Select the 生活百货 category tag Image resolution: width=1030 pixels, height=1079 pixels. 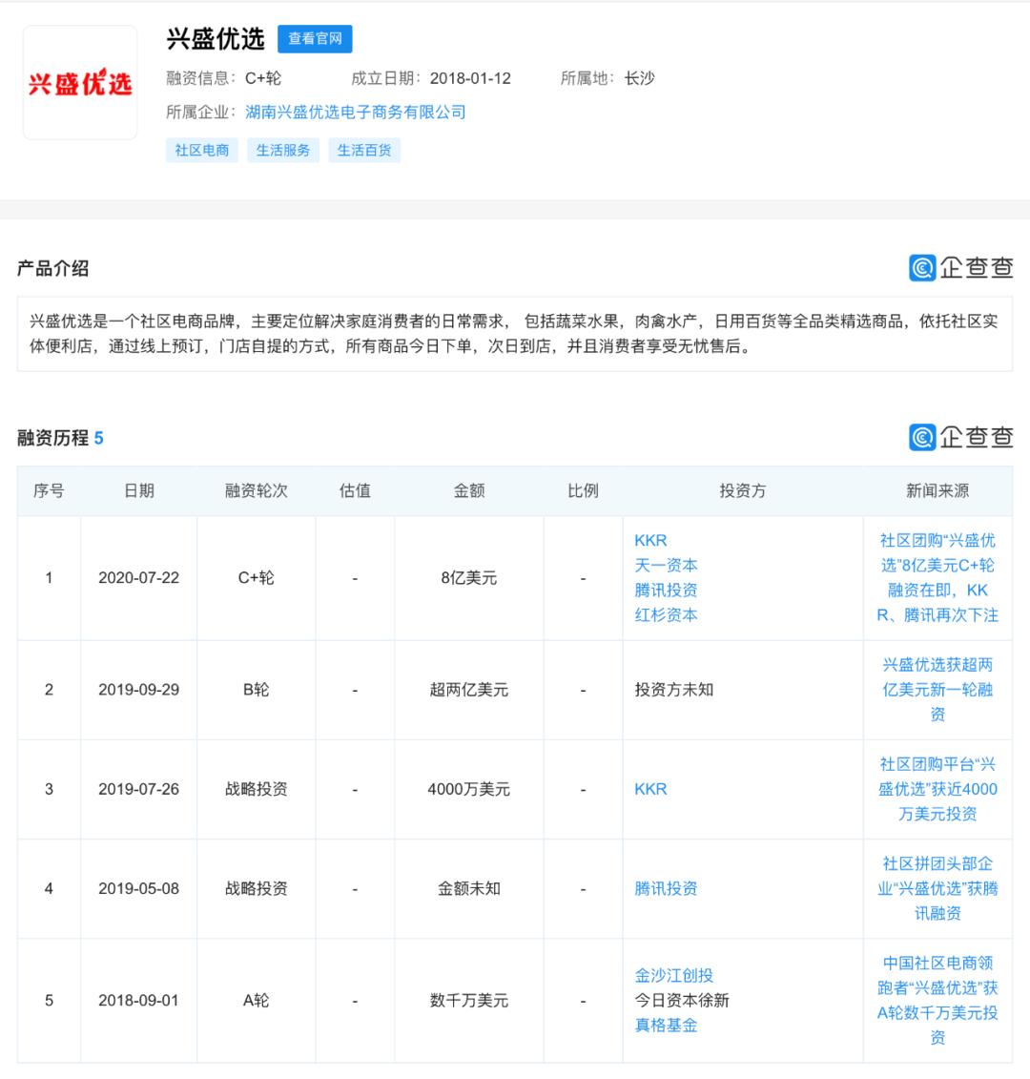363,150
